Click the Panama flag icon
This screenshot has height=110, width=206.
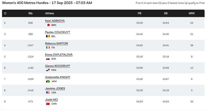[48, 70]
